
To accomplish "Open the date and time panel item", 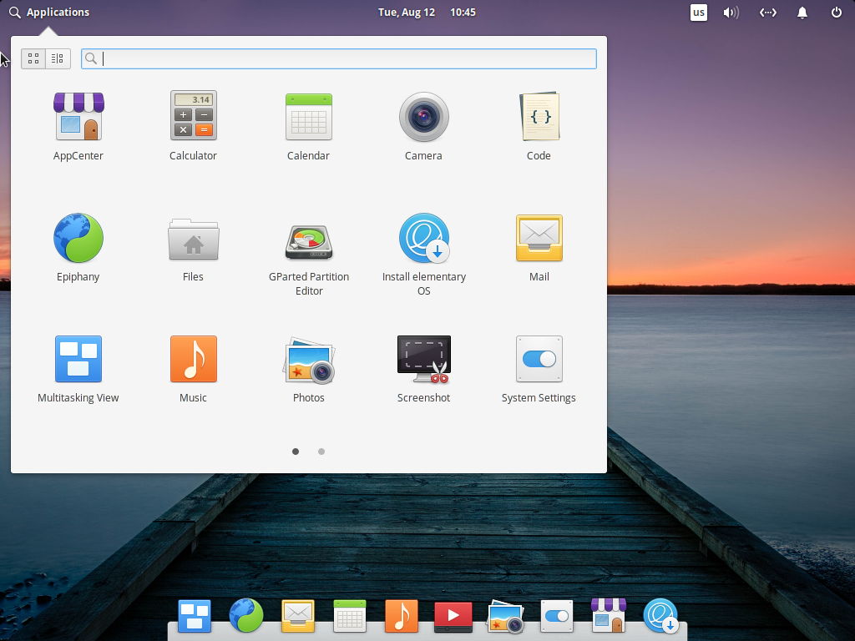I will (427, 13).
